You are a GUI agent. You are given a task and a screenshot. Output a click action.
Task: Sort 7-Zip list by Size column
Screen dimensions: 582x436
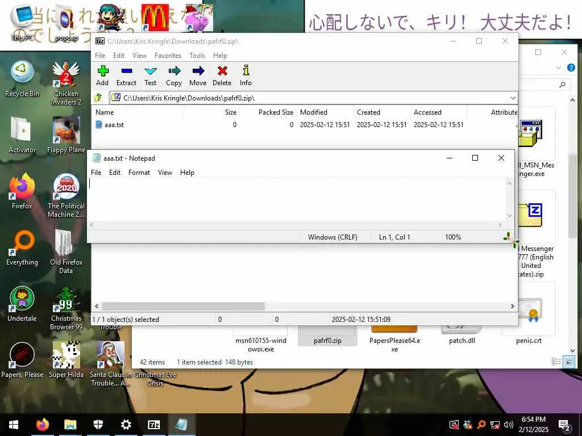pyautogui.click(x=211, y=112)
